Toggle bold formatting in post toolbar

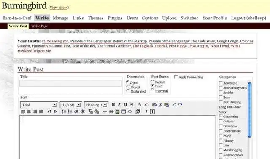tap(113, 105)
